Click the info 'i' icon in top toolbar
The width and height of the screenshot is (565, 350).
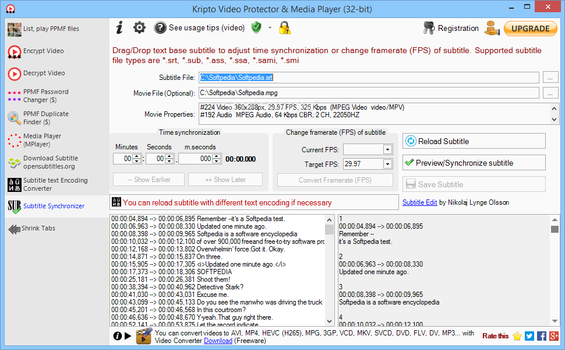(x=119, y=28)
